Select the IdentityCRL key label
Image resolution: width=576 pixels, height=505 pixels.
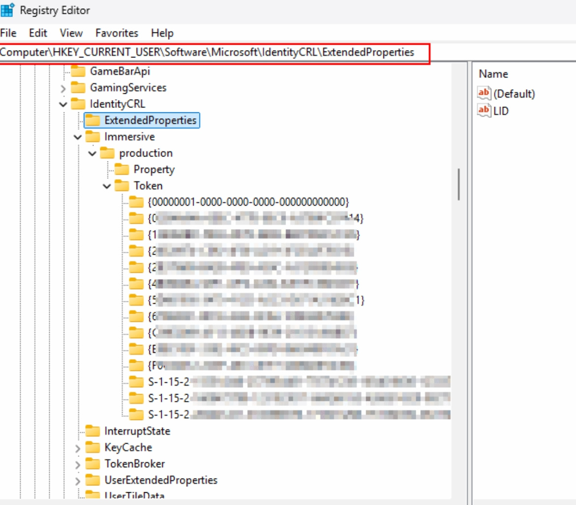pyautogui.click(x=117, y=104)
